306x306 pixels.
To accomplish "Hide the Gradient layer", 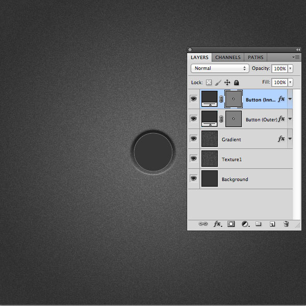I will coord(193,139).
